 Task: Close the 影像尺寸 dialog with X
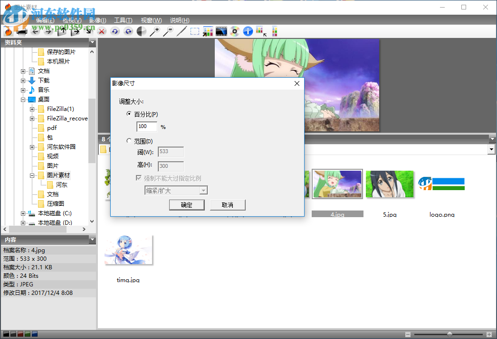pyautogui.click(x=296, y=83)
